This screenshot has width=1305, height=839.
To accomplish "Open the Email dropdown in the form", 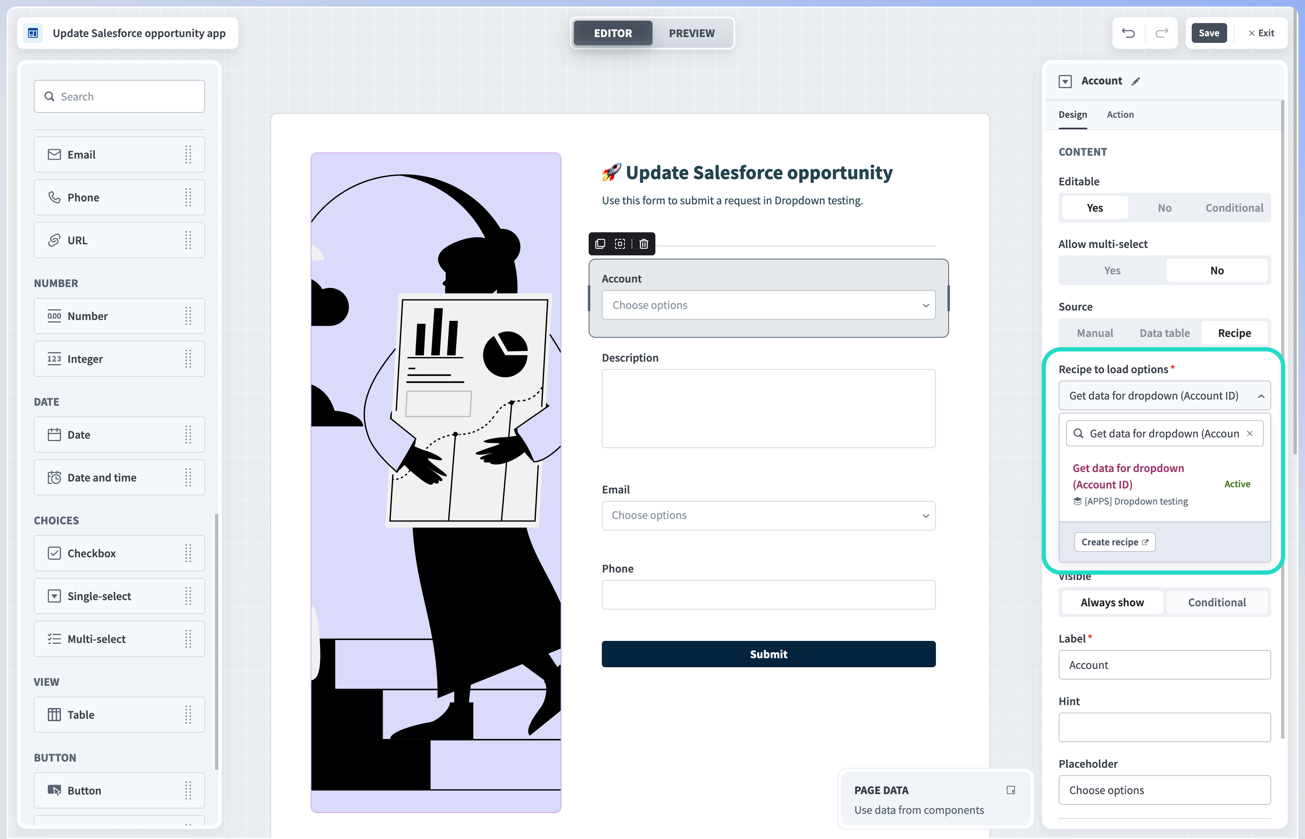I will point(768,515).
